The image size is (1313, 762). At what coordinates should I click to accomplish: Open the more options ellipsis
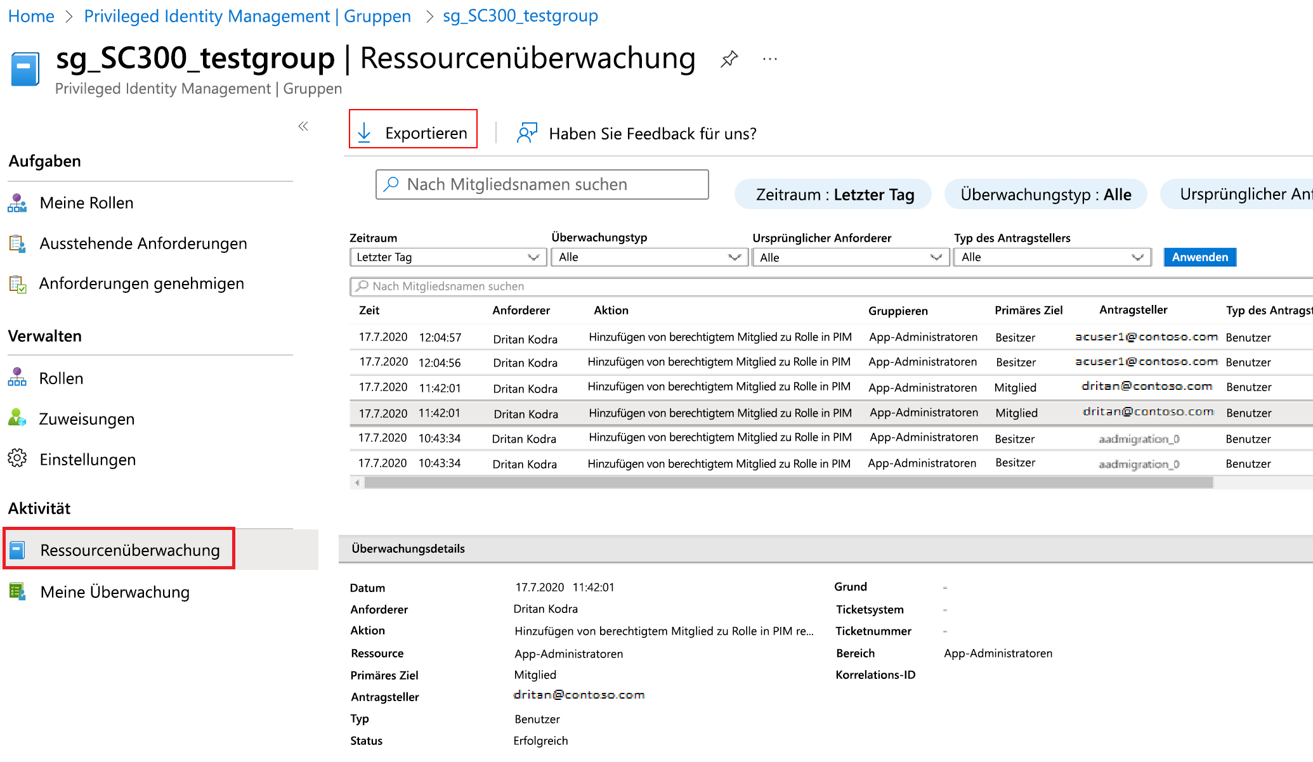[x=770, y=59]
